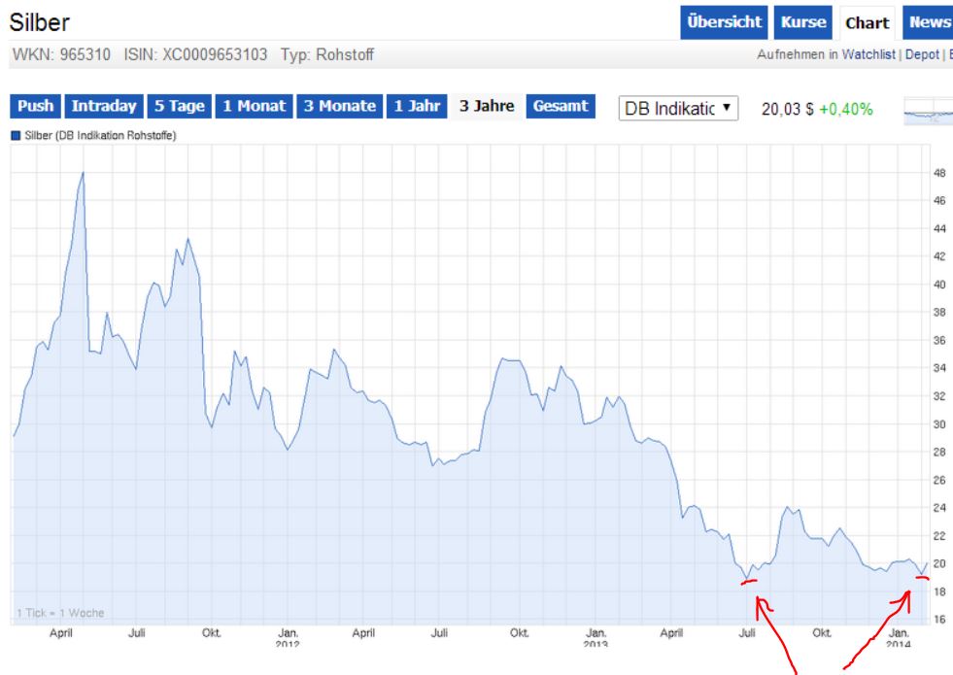Choose the 1 Jahr period
This screenshot has width=953, height=675.
point(422,108)
